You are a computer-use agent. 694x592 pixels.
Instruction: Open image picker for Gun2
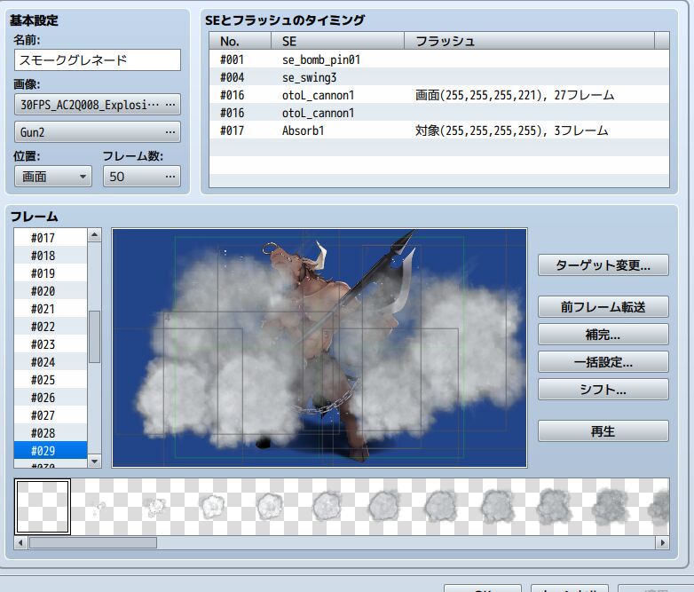click(x=98, y=132)
